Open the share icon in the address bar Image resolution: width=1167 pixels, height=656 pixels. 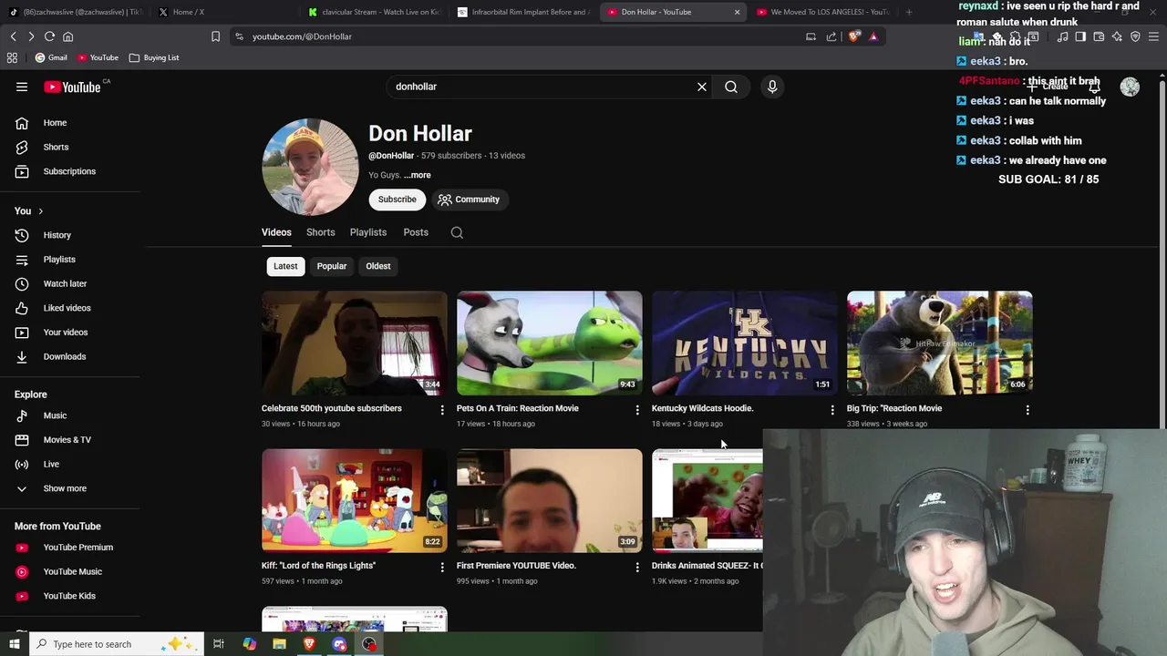831,36
